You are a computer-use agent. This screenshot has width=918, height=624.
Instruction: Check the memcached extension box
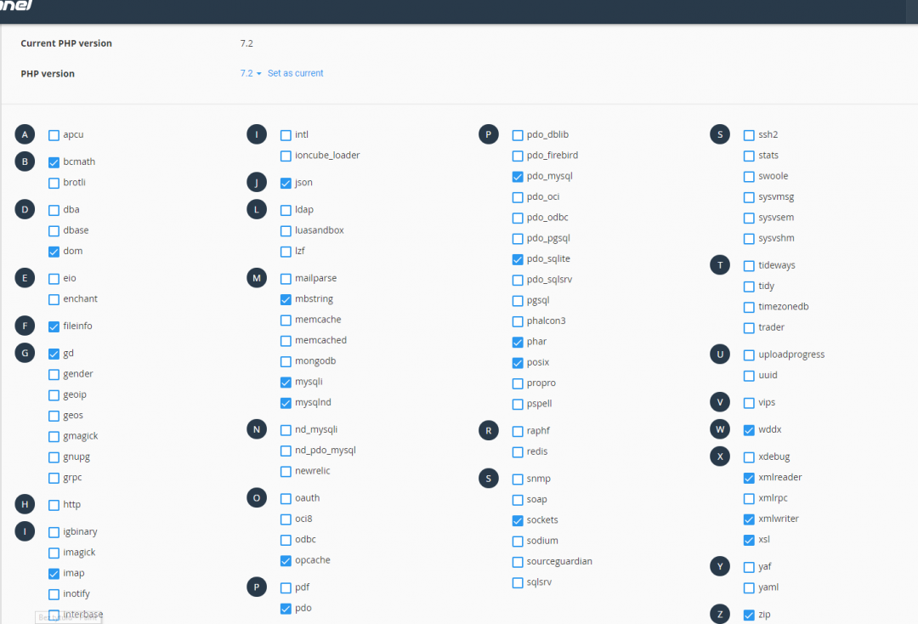(286, 341)
